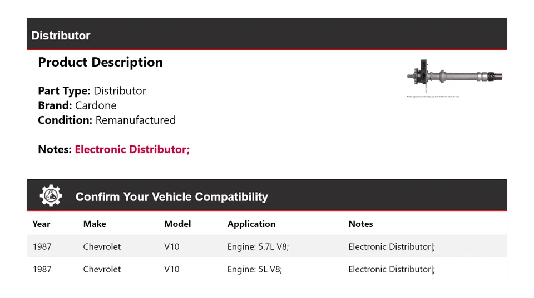Click Condition: Remanufactured text

pyautogui.click(x=106, y=120)
